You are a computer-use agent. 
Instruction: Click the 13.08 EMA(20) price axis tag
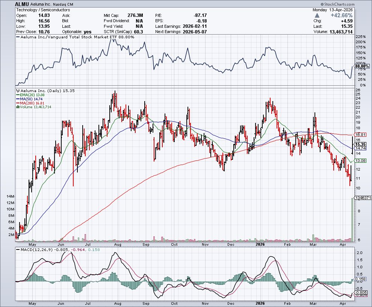(360, 160)
